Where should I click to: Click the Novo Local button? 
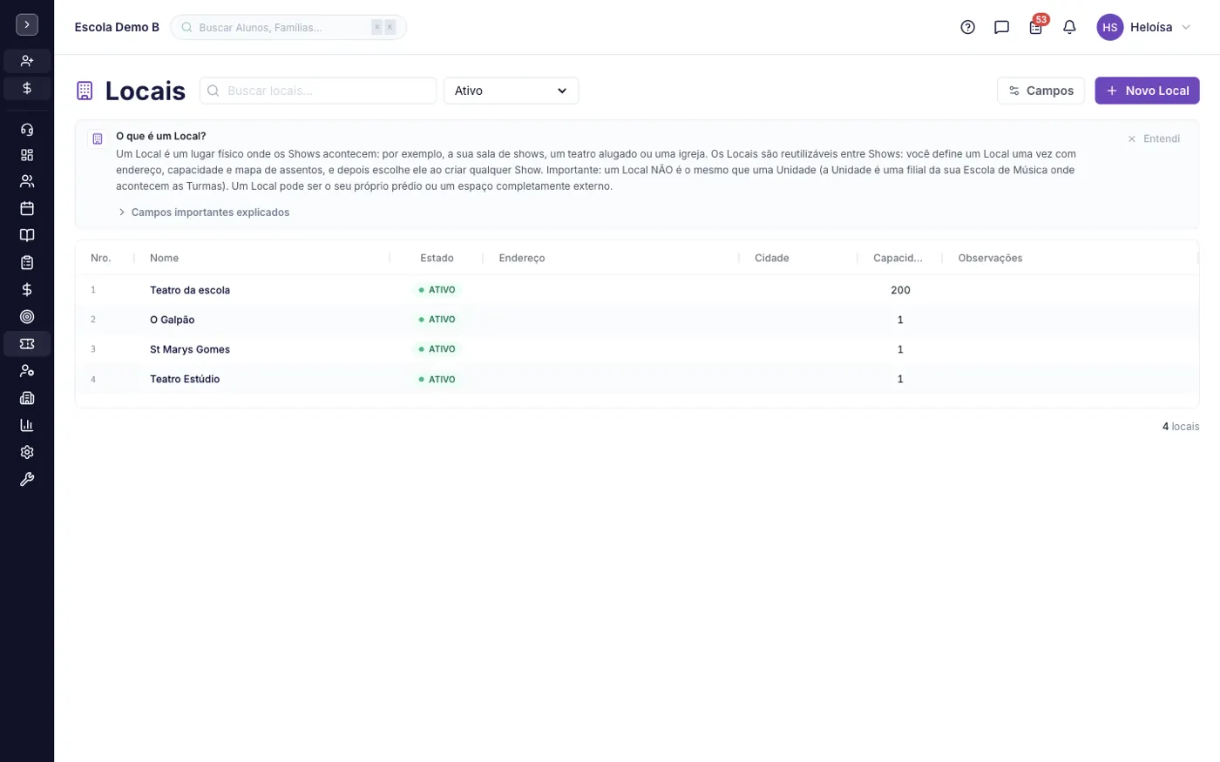tap(1147, 91)
